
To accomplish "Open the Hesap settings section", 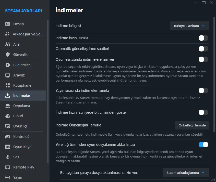I will [x=23, y=24].
